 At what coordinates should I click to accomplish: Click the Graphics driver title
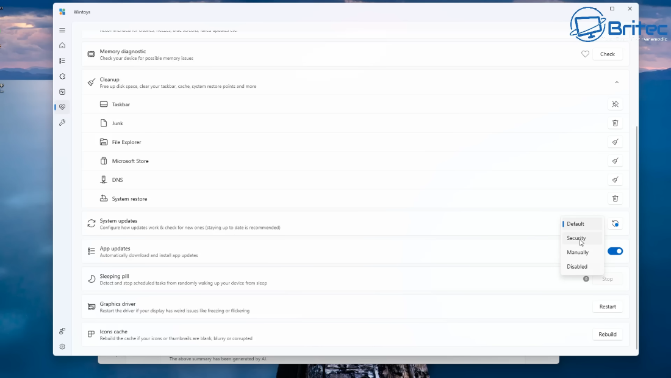[118, 304]
